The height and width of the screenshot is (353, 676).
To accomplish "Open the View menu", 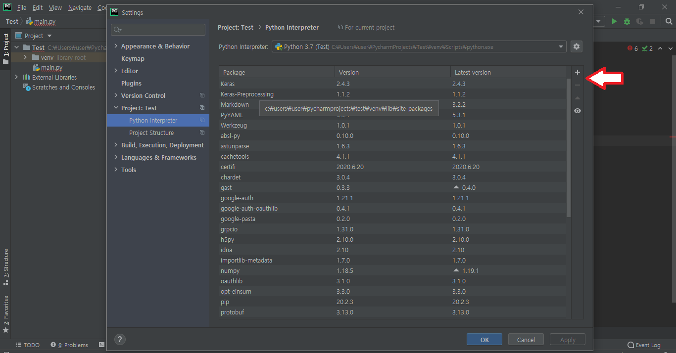I will pos(55,8).
